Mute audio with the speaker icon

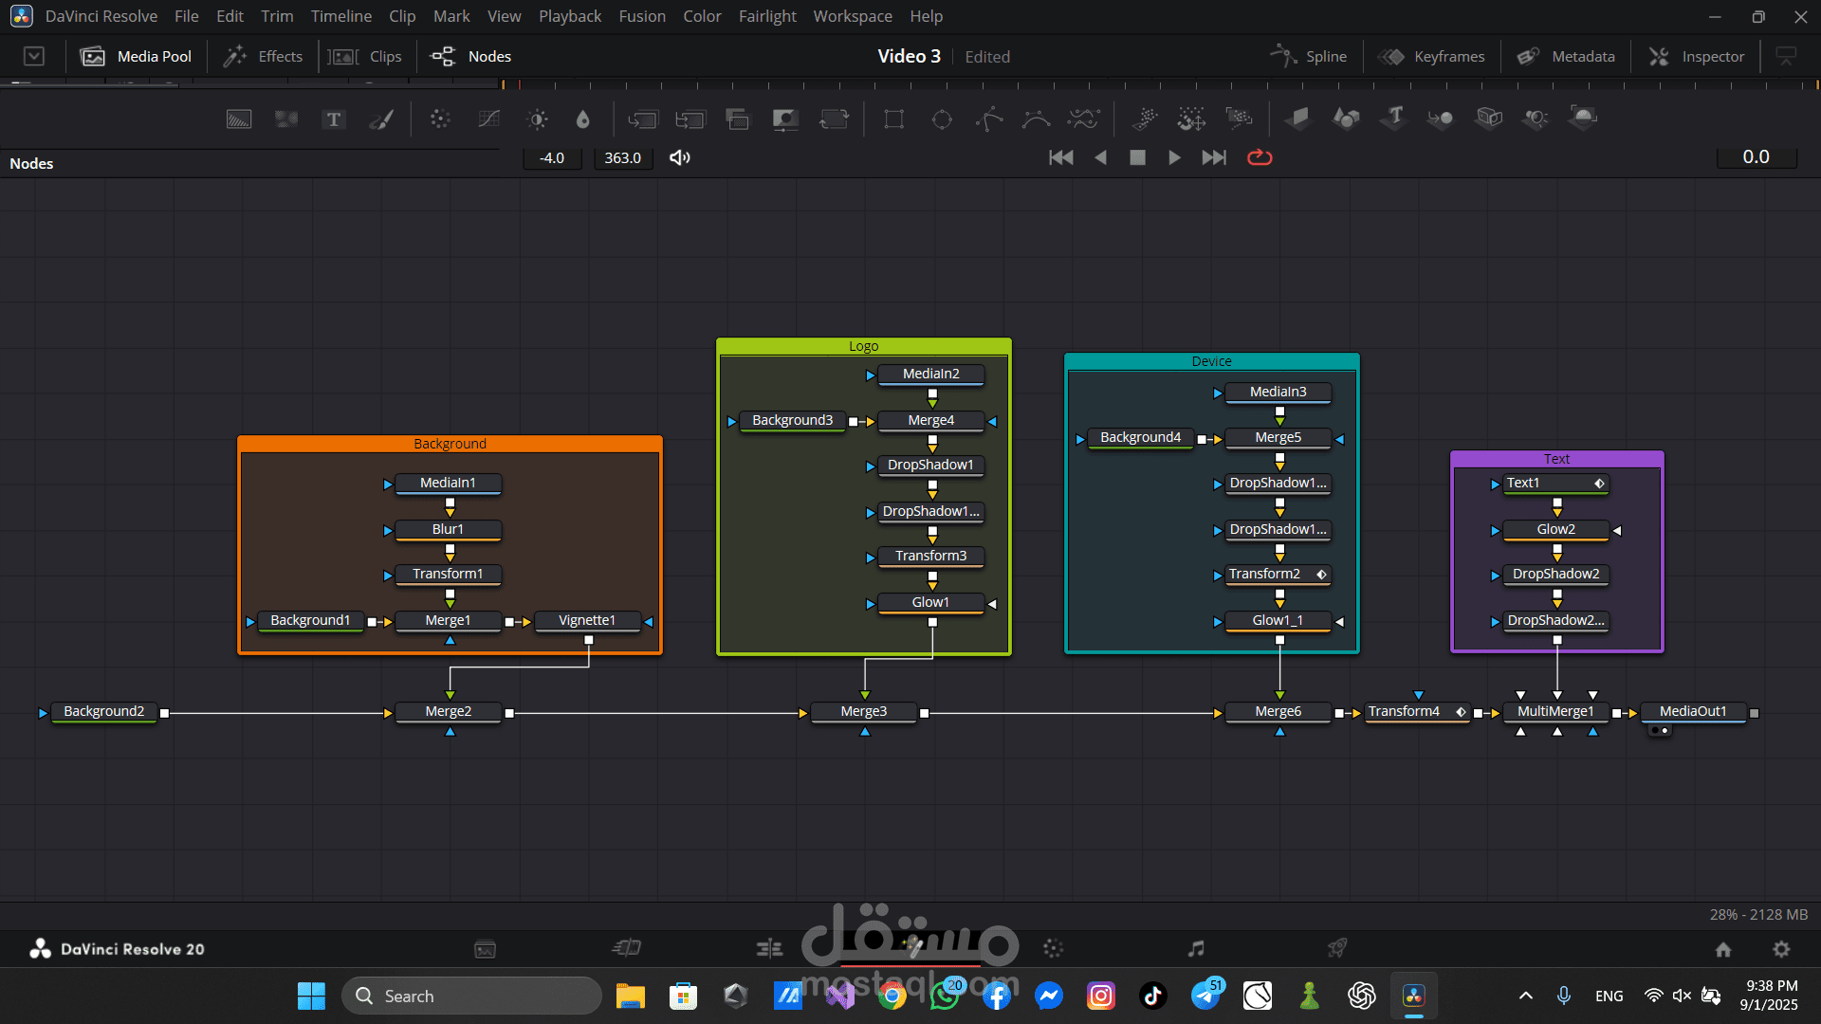click(680, 157)
